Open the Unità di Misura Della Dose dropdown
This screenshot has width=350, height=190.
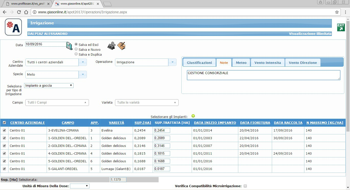80,186
